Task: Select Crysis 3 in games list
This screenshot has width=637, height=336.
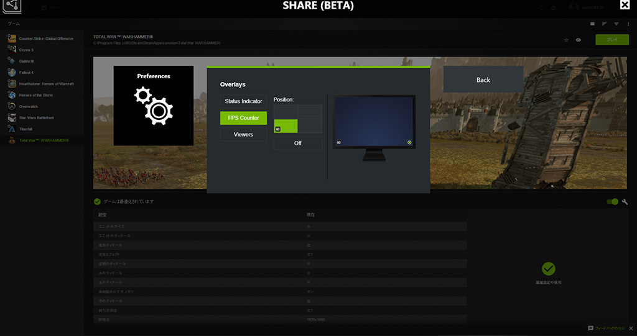Action: 26,50
